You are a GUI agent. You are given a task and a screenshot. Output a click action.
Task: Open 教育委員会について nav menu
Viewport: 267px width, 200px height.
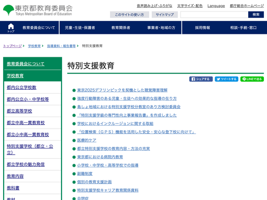point(39,28)
